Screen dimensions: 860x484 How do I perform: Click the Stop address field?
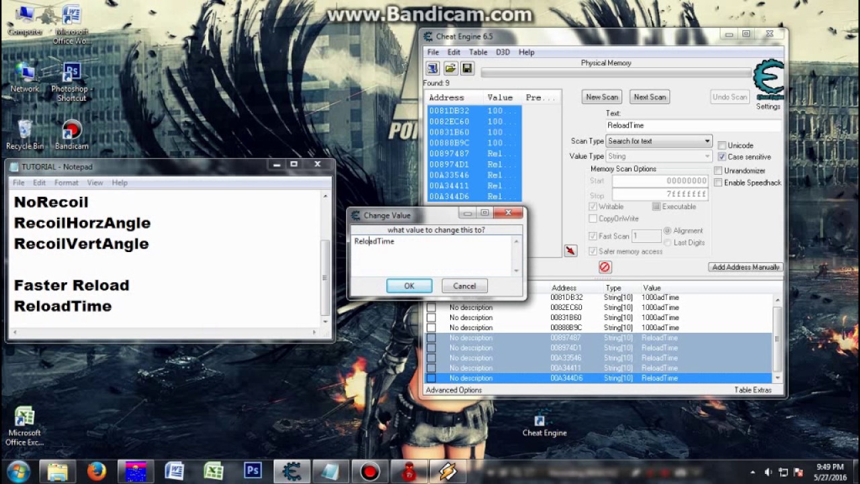660,194
